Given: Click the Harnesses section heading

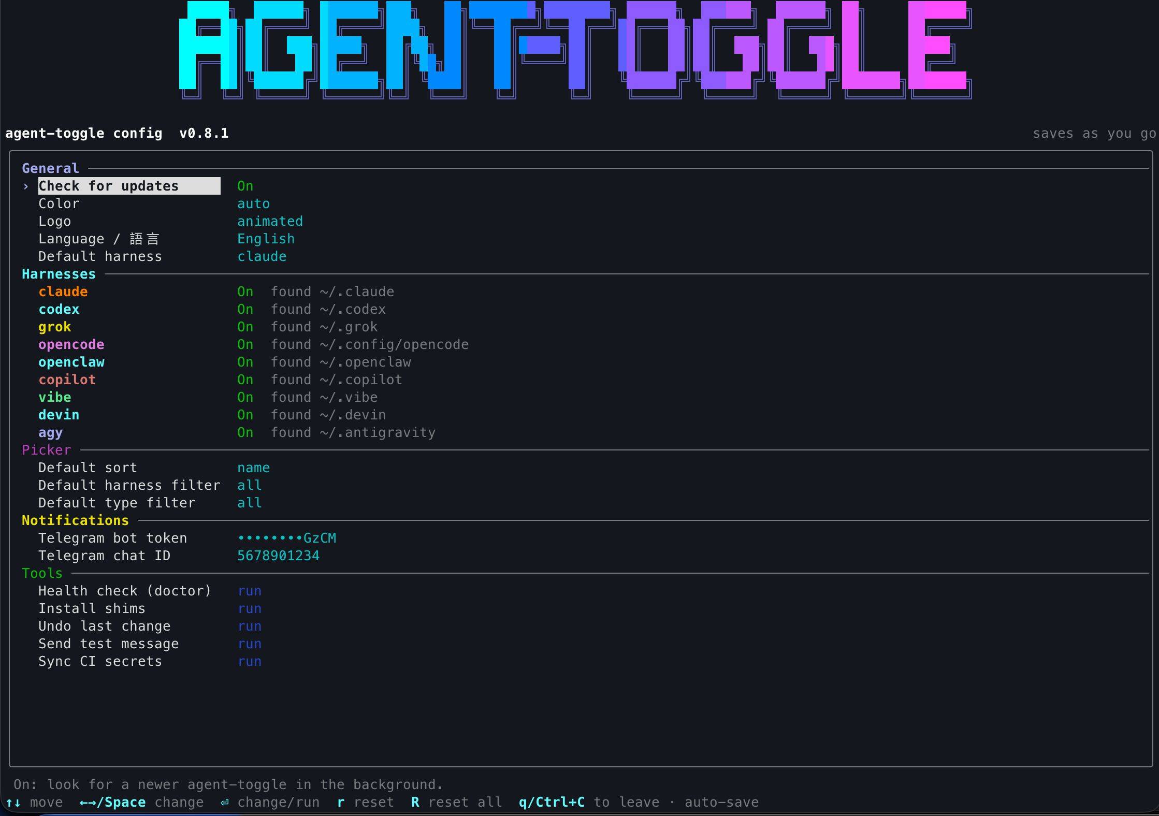Looking at the screenshot, I should click(59, 274).
